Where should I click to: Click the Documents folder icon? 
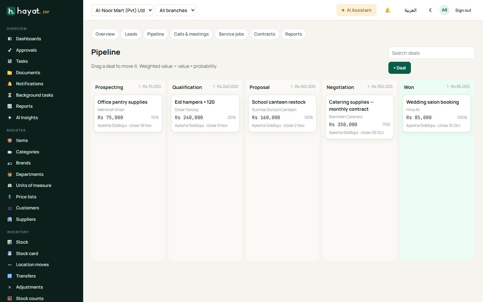[10, 72]
